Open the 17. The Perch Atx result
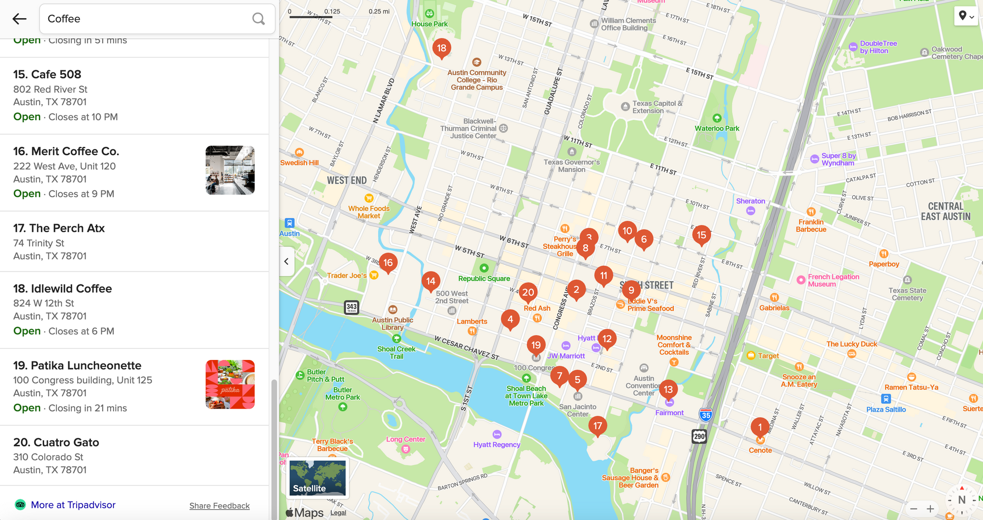Viewport: 983px width, 520px height. [134, 242]
